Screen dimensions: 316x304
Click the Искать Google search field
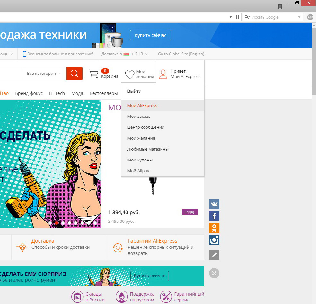pos(273,17)
